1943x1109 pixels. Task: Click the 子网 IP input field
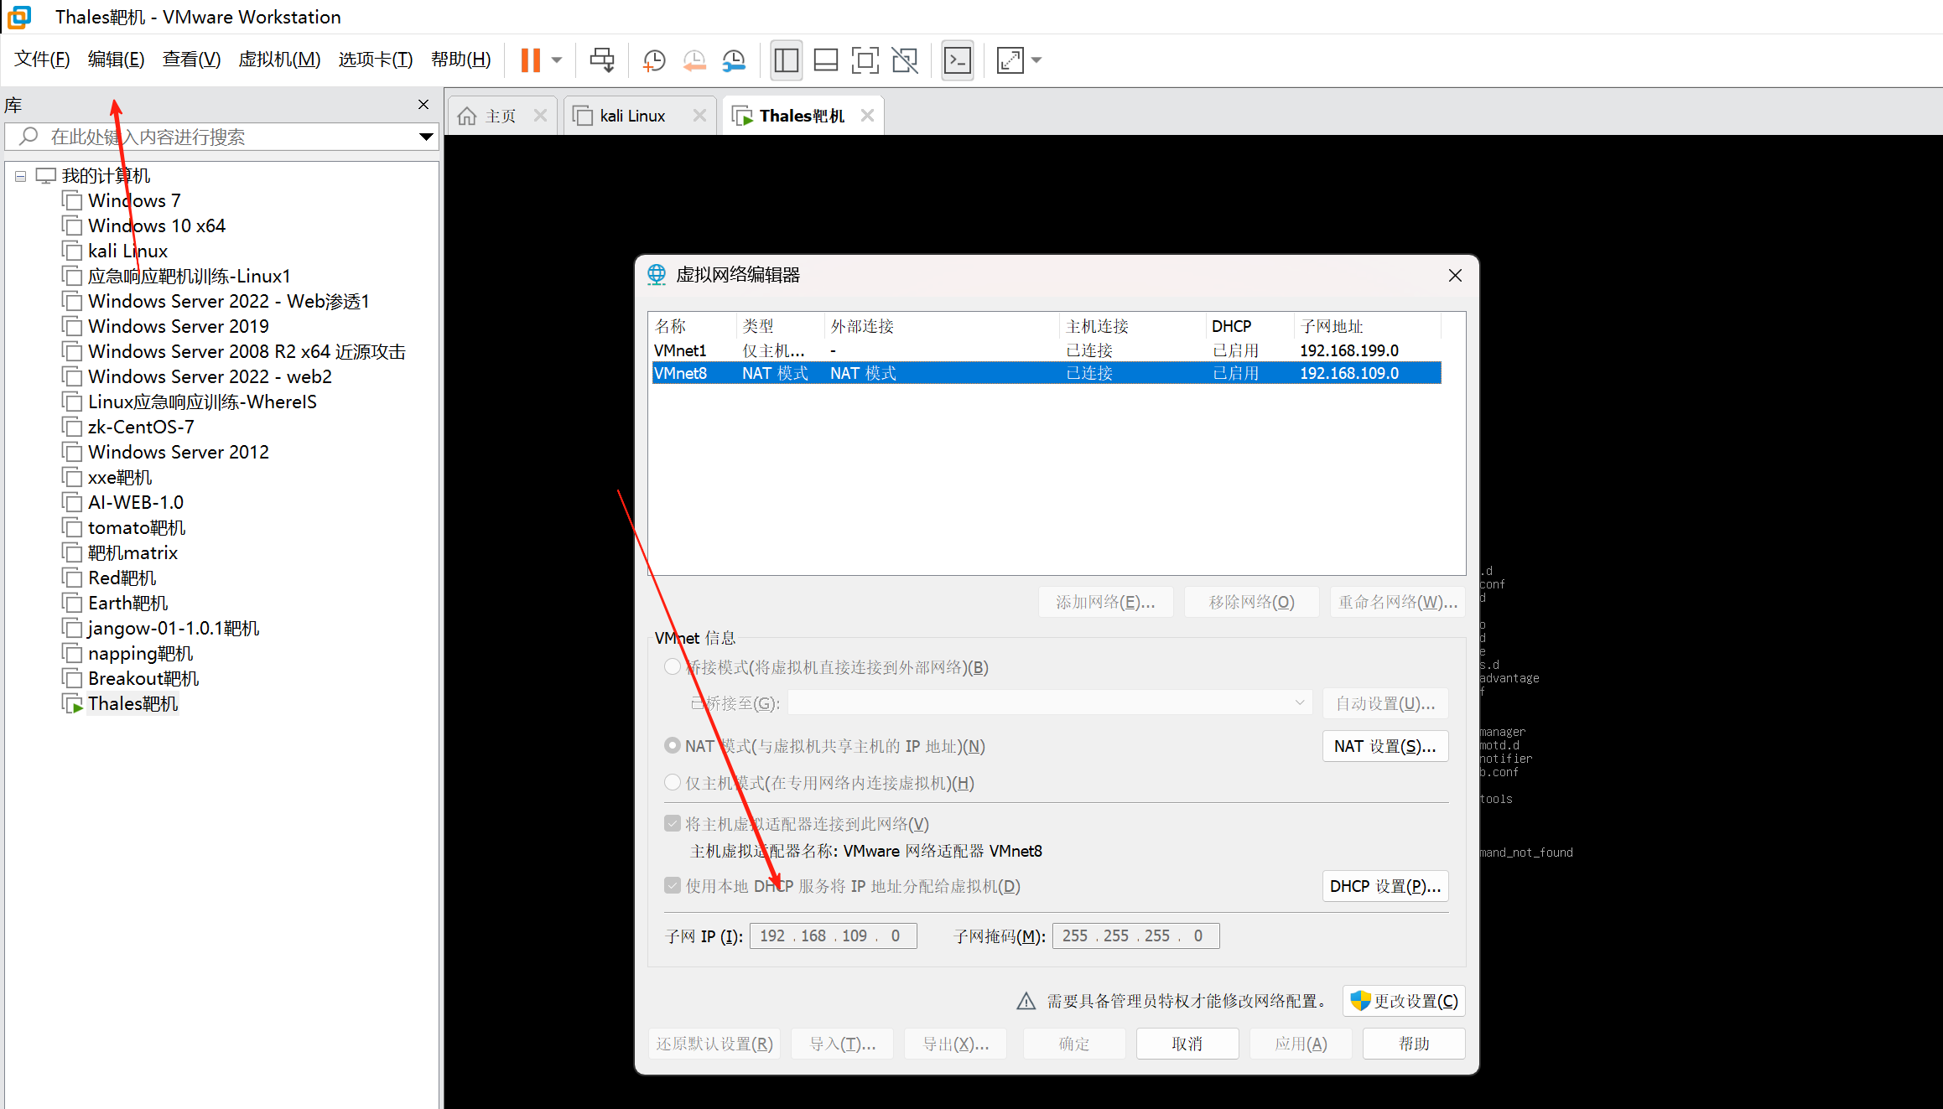(833, 935)
